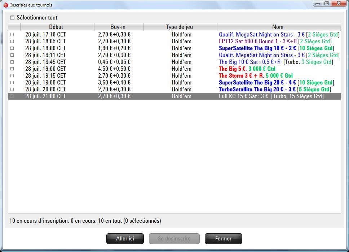Click the 0,45 €+0,05 € buy-in cell
This screenshot has height=252, width=349.
114,62
